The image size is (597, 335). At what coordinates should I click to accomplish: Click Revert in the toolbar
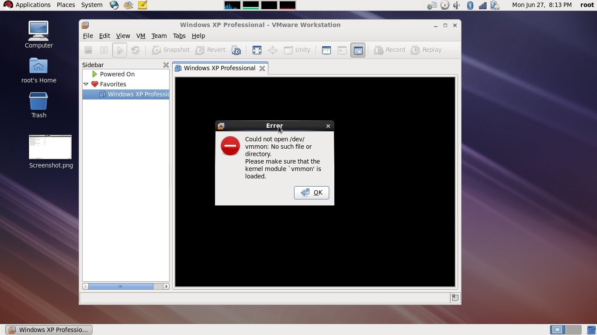tap(211, 50)
